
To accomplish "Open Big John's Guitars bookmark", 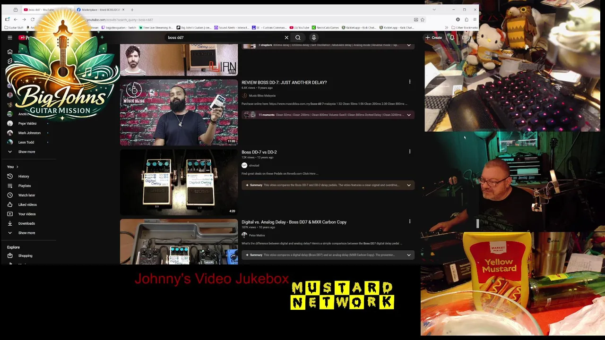I will pos(194,27).
